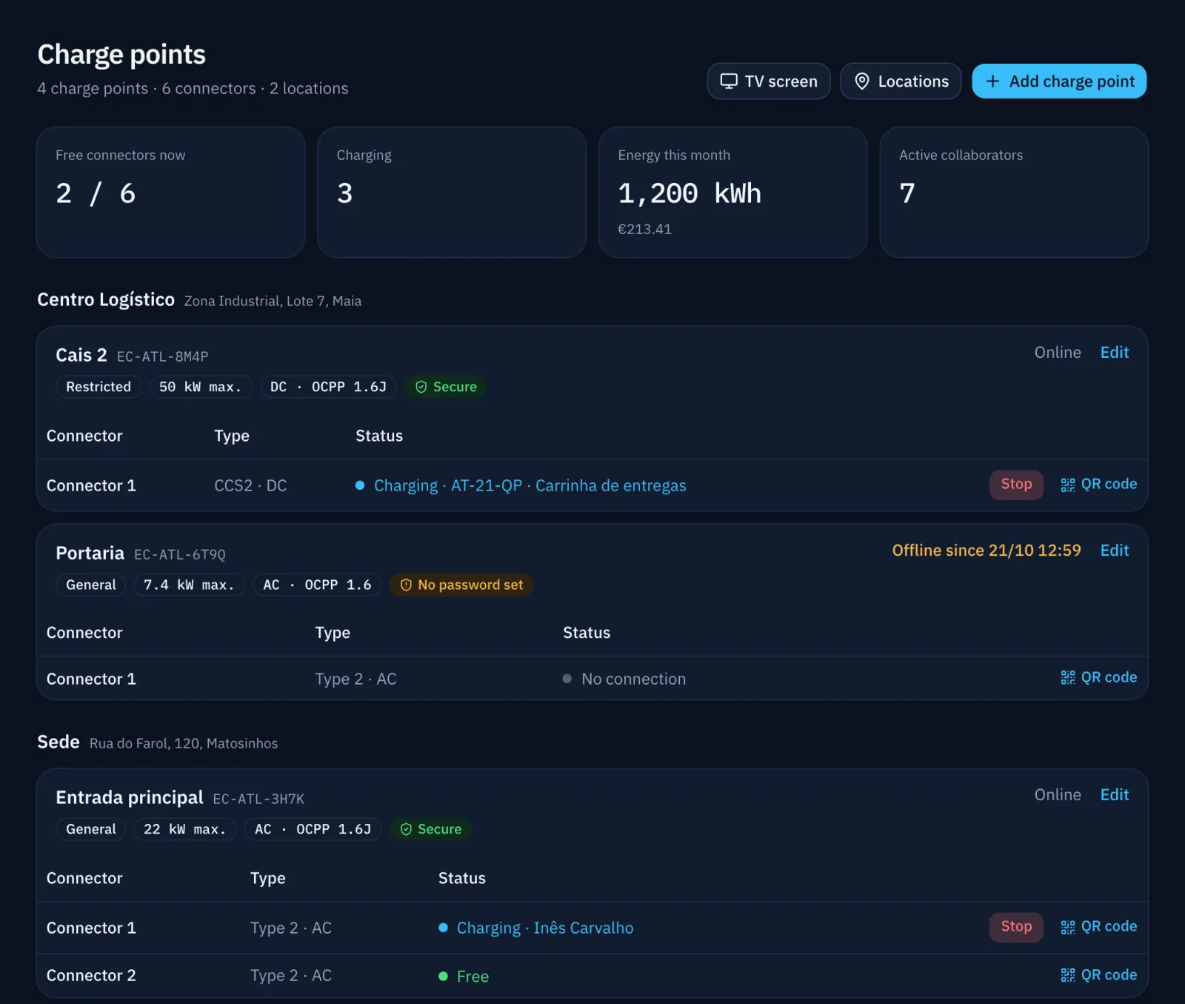Click the Secure badge on Cais 2

[x=445, y=387]
